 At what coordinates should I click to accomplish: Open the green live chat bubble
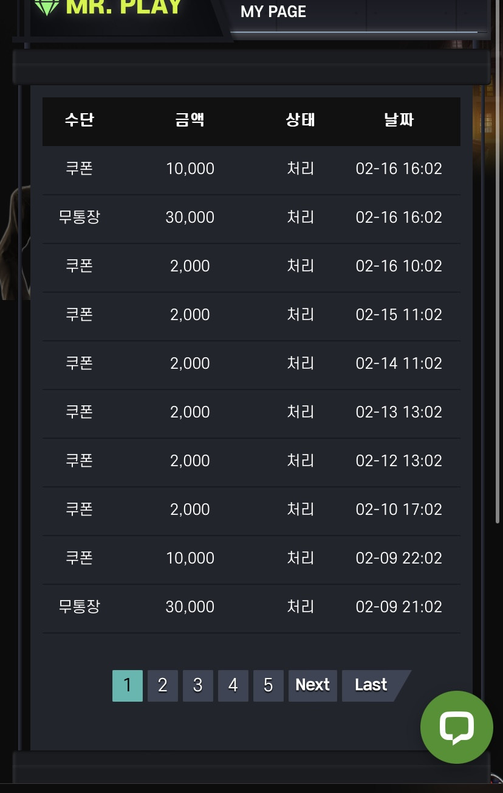[456, 727]
